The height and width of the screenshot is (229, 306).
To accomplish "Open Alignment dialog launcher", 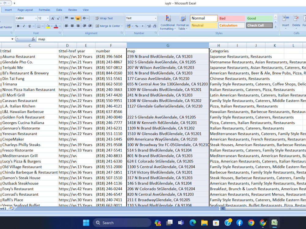I will (x=122, y=33).
